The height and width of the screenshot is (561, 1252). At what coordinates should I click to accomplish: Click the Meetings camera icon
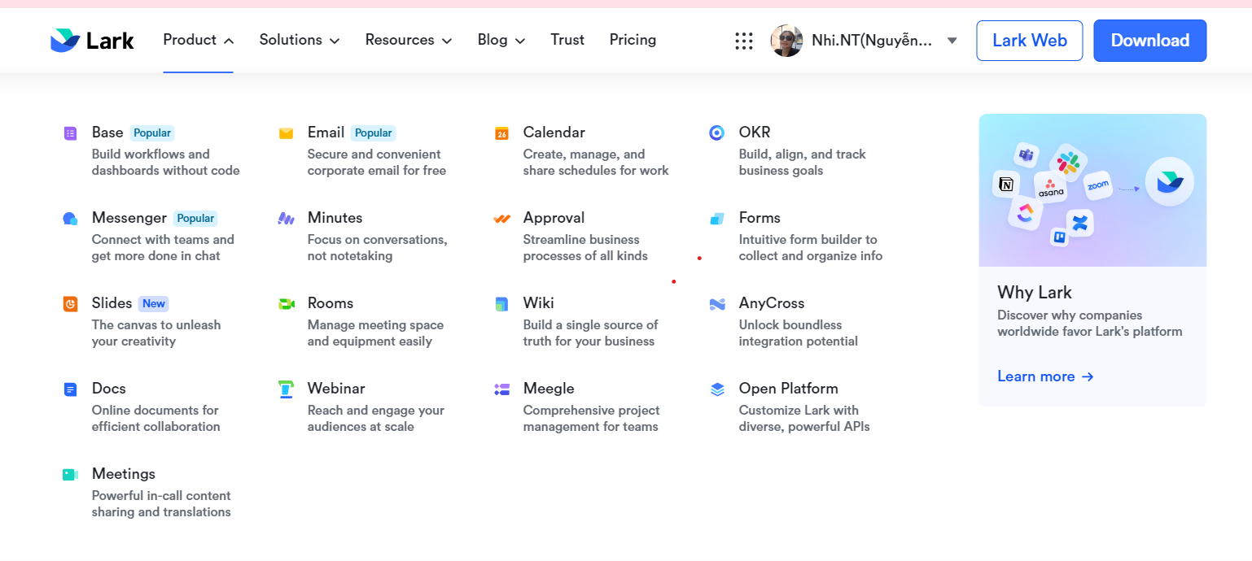[70, 475]
